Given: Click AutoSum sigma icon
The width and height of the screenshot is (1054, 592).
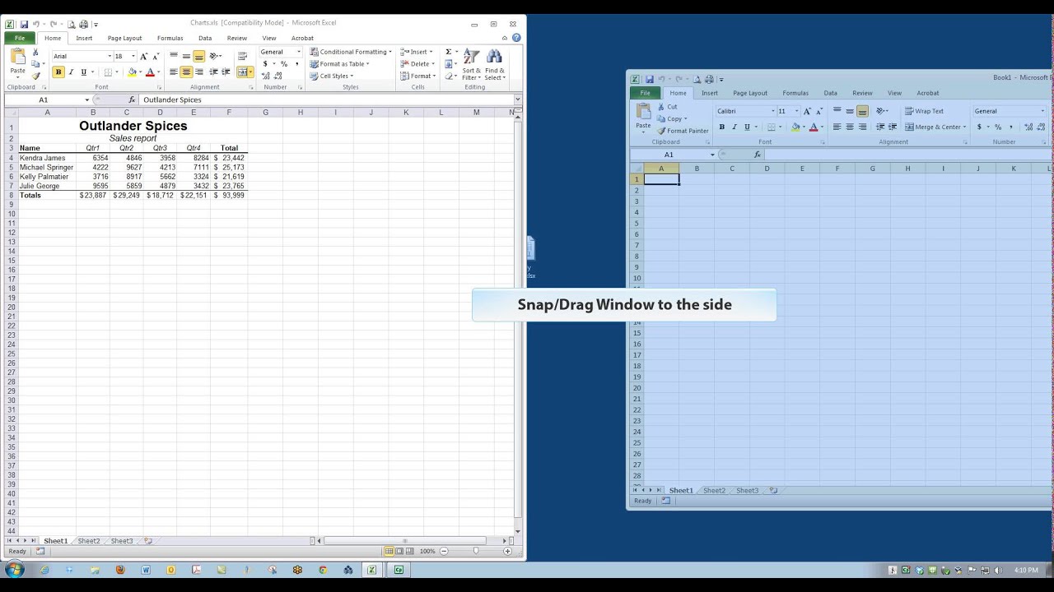Looking at the screenshot, I should click(448, 52).
